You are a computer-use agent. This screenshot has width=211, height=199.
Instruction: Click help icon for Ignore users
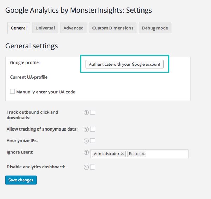86,153
